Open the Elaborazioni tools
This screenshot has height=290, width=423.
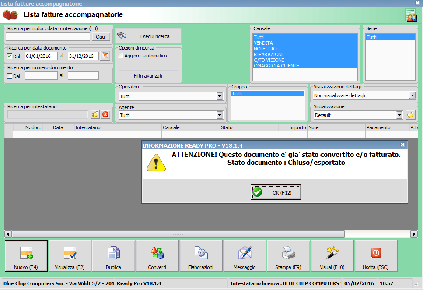[x=201, y=256]
